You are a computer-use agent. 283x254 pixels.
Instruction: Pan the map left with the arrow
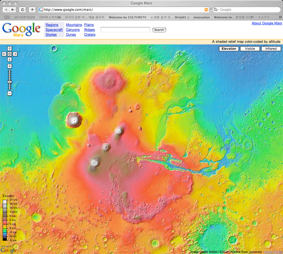[x=4, y=54]
